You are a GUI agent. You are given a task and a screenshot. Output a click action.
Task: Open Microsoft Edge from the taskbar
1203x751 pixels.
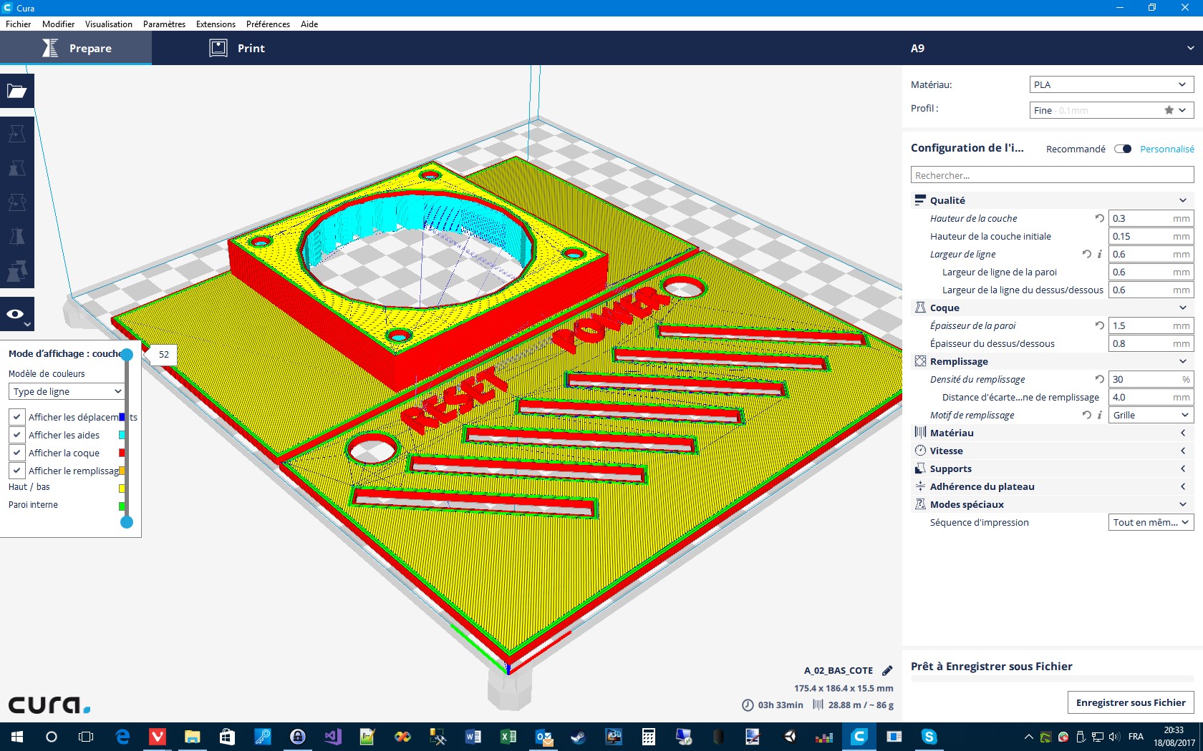tap(122, 737)
